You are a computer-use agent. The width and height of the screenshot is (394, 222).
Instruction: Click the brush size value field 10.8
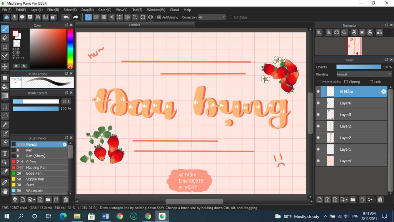coord(66,101)
